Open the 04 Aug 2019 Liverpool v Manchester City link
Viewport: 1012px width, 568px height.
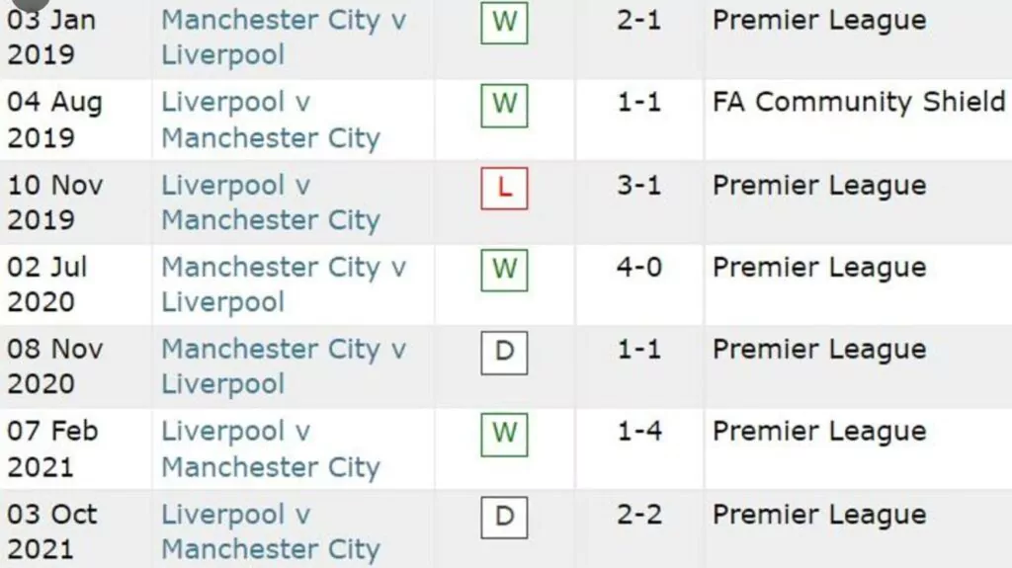pyautogui.click(x=271, y=121)
